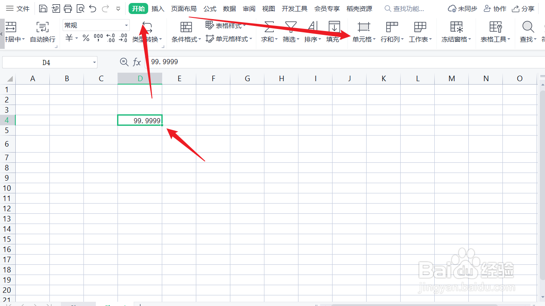
Task: Open the 页面布局 tab
Action: [x=184, y=8]
